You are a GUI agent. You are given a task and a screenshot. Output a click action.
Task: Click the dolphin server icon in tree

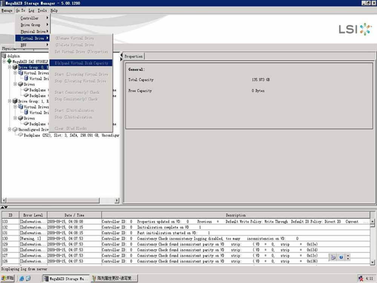4,56
